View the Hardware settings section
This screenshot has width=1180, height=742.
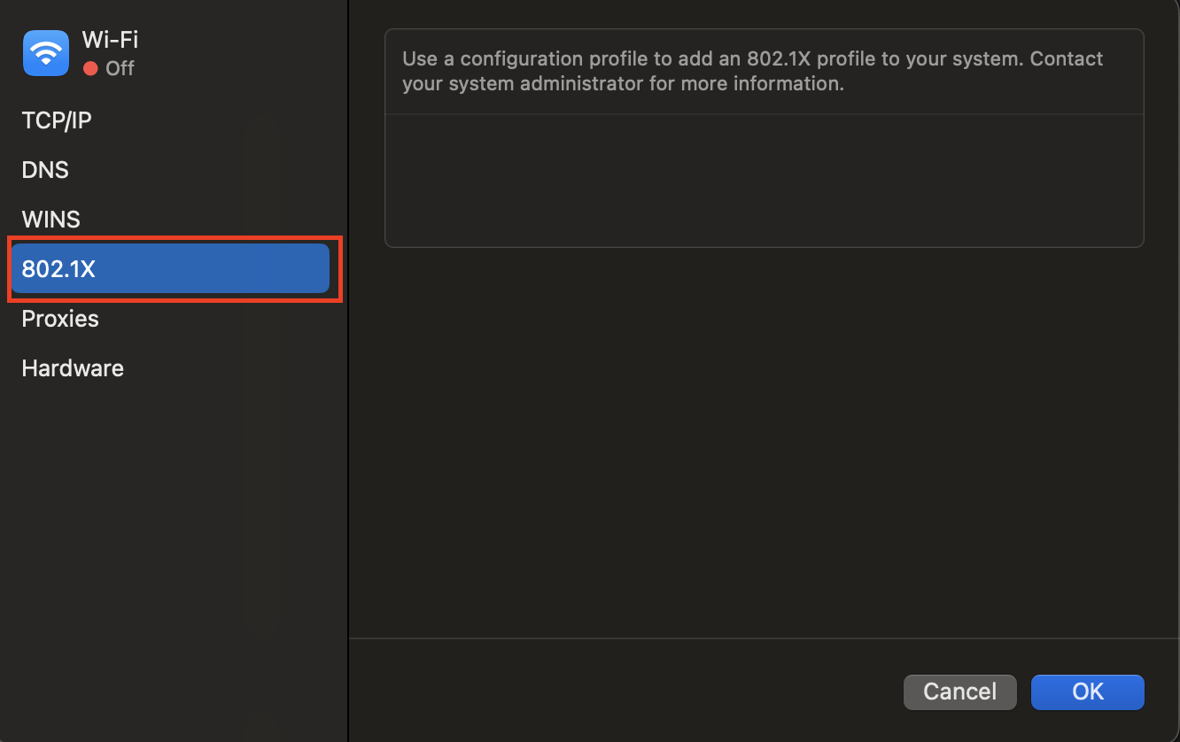72,367
